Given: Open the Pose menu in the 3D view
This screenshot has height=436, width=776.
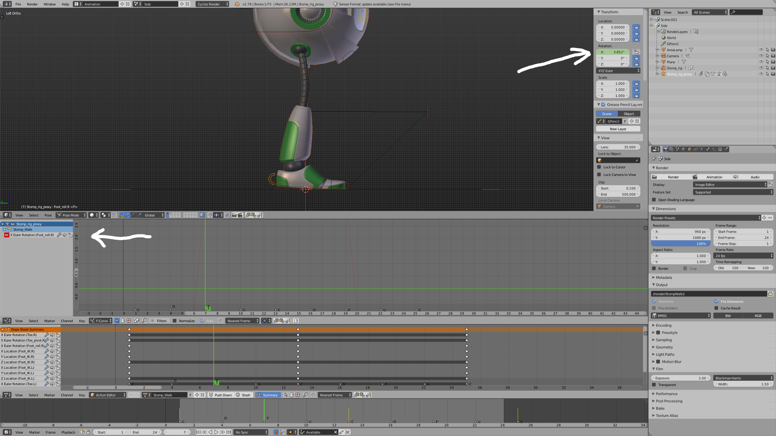Looking at the screenshot, I should click(48, 215).
